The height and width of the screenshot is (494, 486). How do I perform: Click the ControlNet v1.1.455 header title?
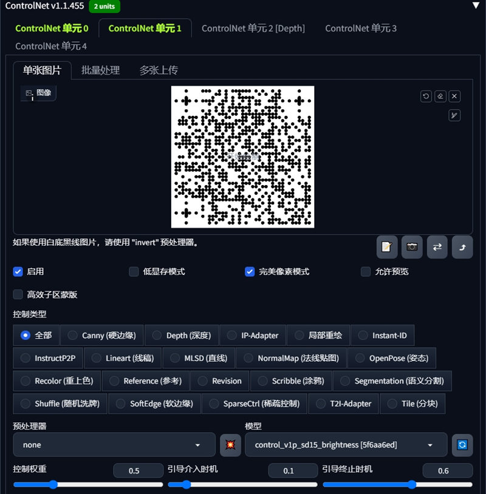[44, 5]
